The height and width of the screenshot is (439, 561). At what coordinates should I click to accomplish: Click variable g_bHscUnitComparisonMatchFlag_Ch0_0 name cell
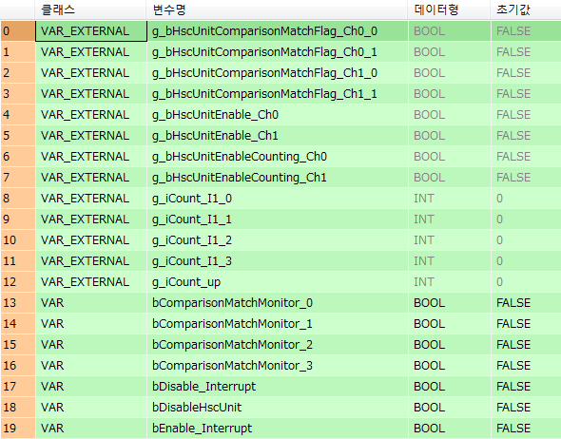[278, 31]
